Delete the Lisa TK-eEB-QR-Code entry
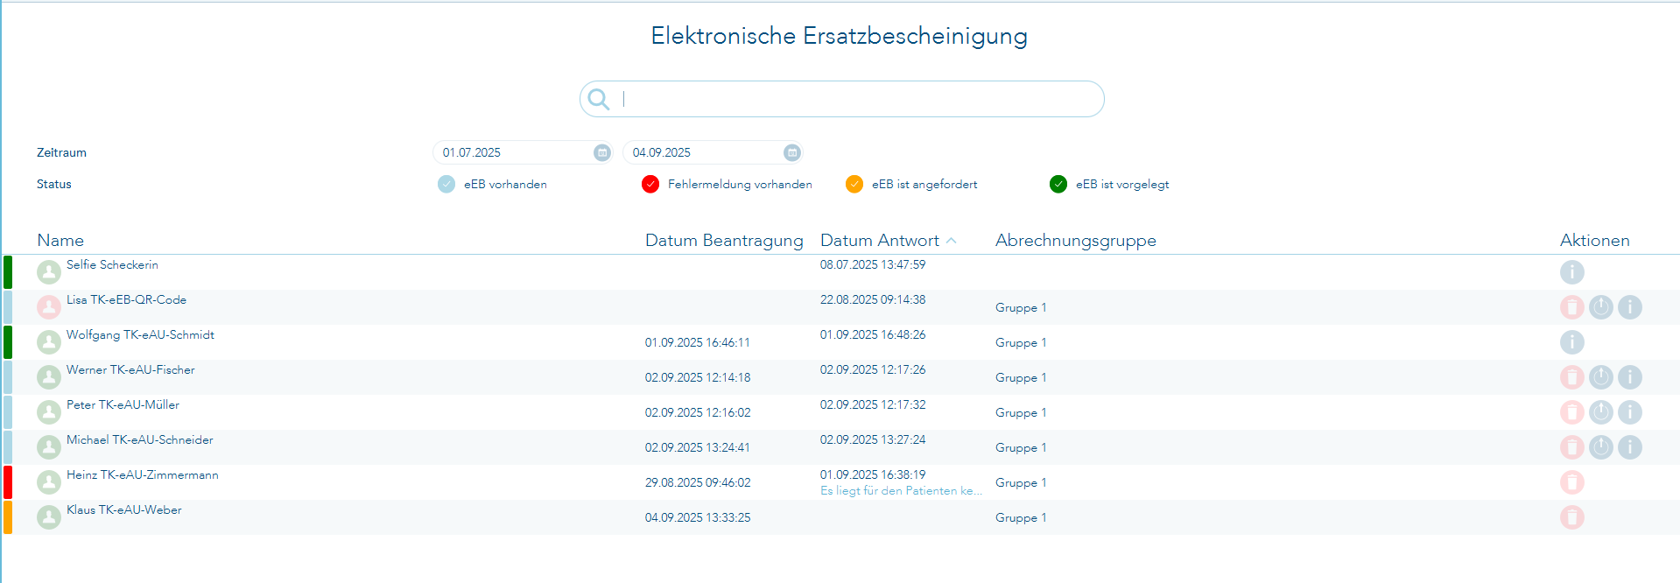The image size is (1680, 583). (x=1571, y=307)
